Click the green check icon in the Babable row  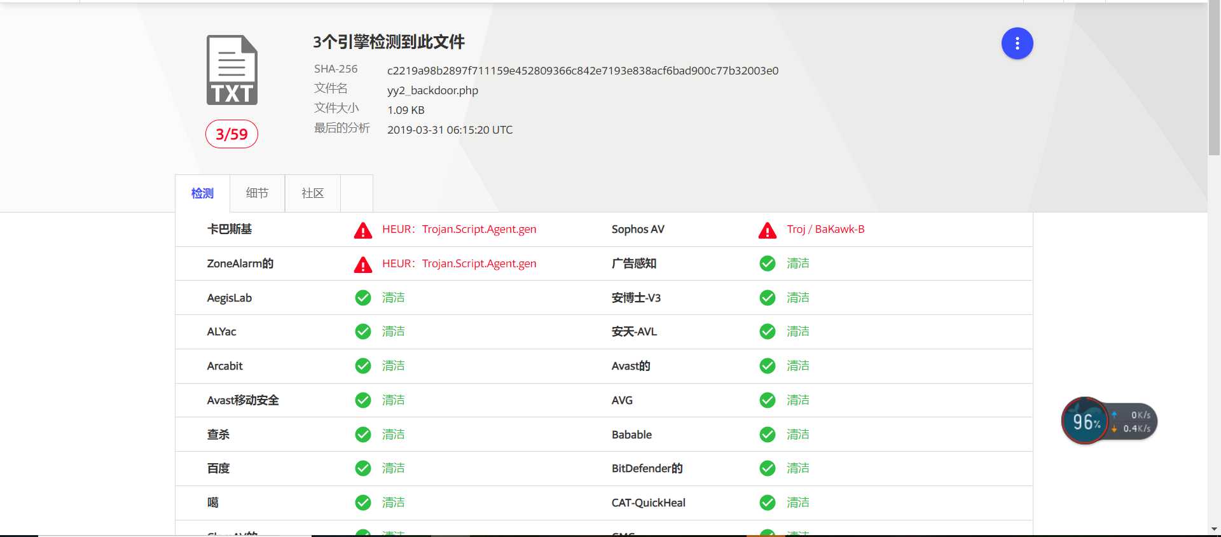tap(768, 435)
